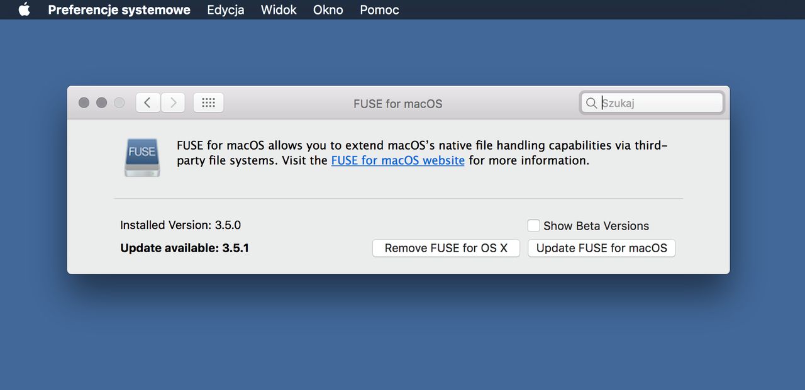Click Remove FUSE for OS X button
The height and width of the screenshot is (390, 805).
pyautogui.click(x=446, y=248)
